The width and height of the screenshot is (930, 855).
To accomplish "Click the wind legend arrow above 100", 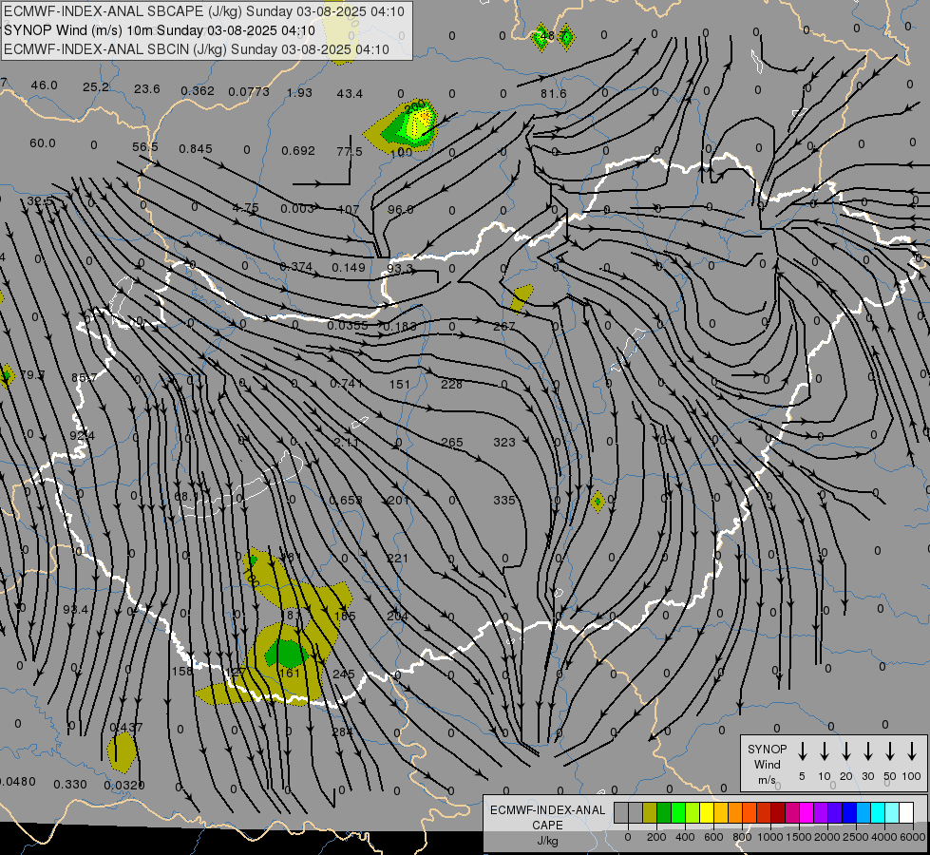I will click(x=912, y=751).
